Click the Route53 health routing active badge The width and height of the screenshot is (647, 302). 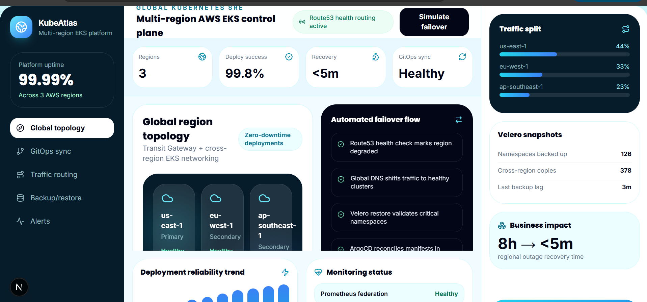343,22
